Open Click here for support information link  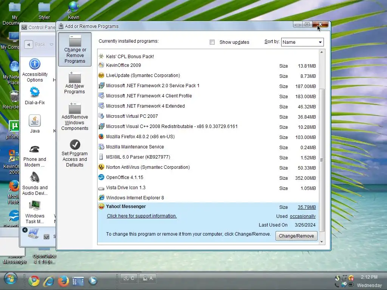(142, 216)
